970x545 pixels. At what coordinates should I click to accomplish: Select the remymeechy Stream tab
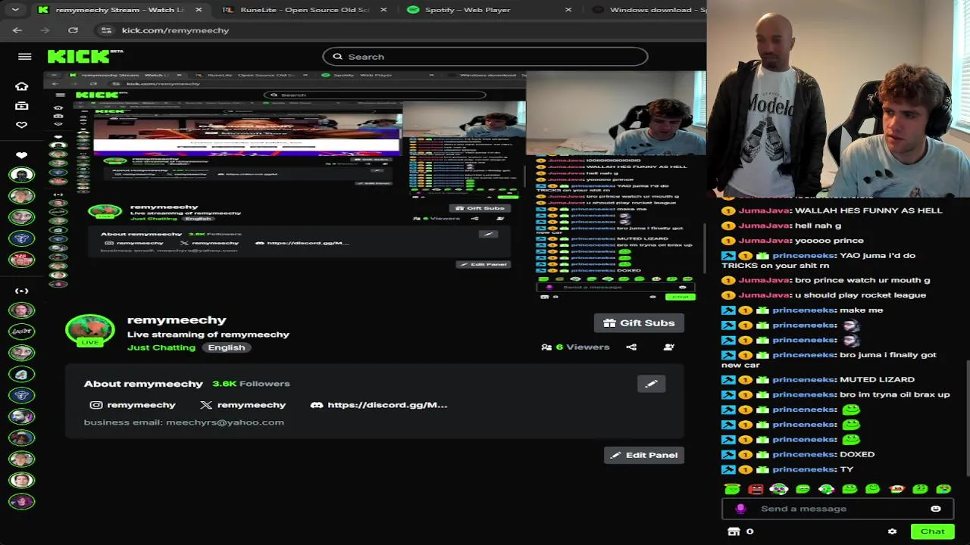(x=120, y=10)
